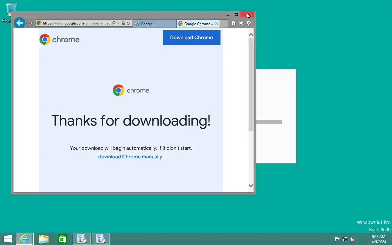Viewport: 392px width, 245px height.
Task: Minimize the Internet Explorer window
Action: point(228,14)
